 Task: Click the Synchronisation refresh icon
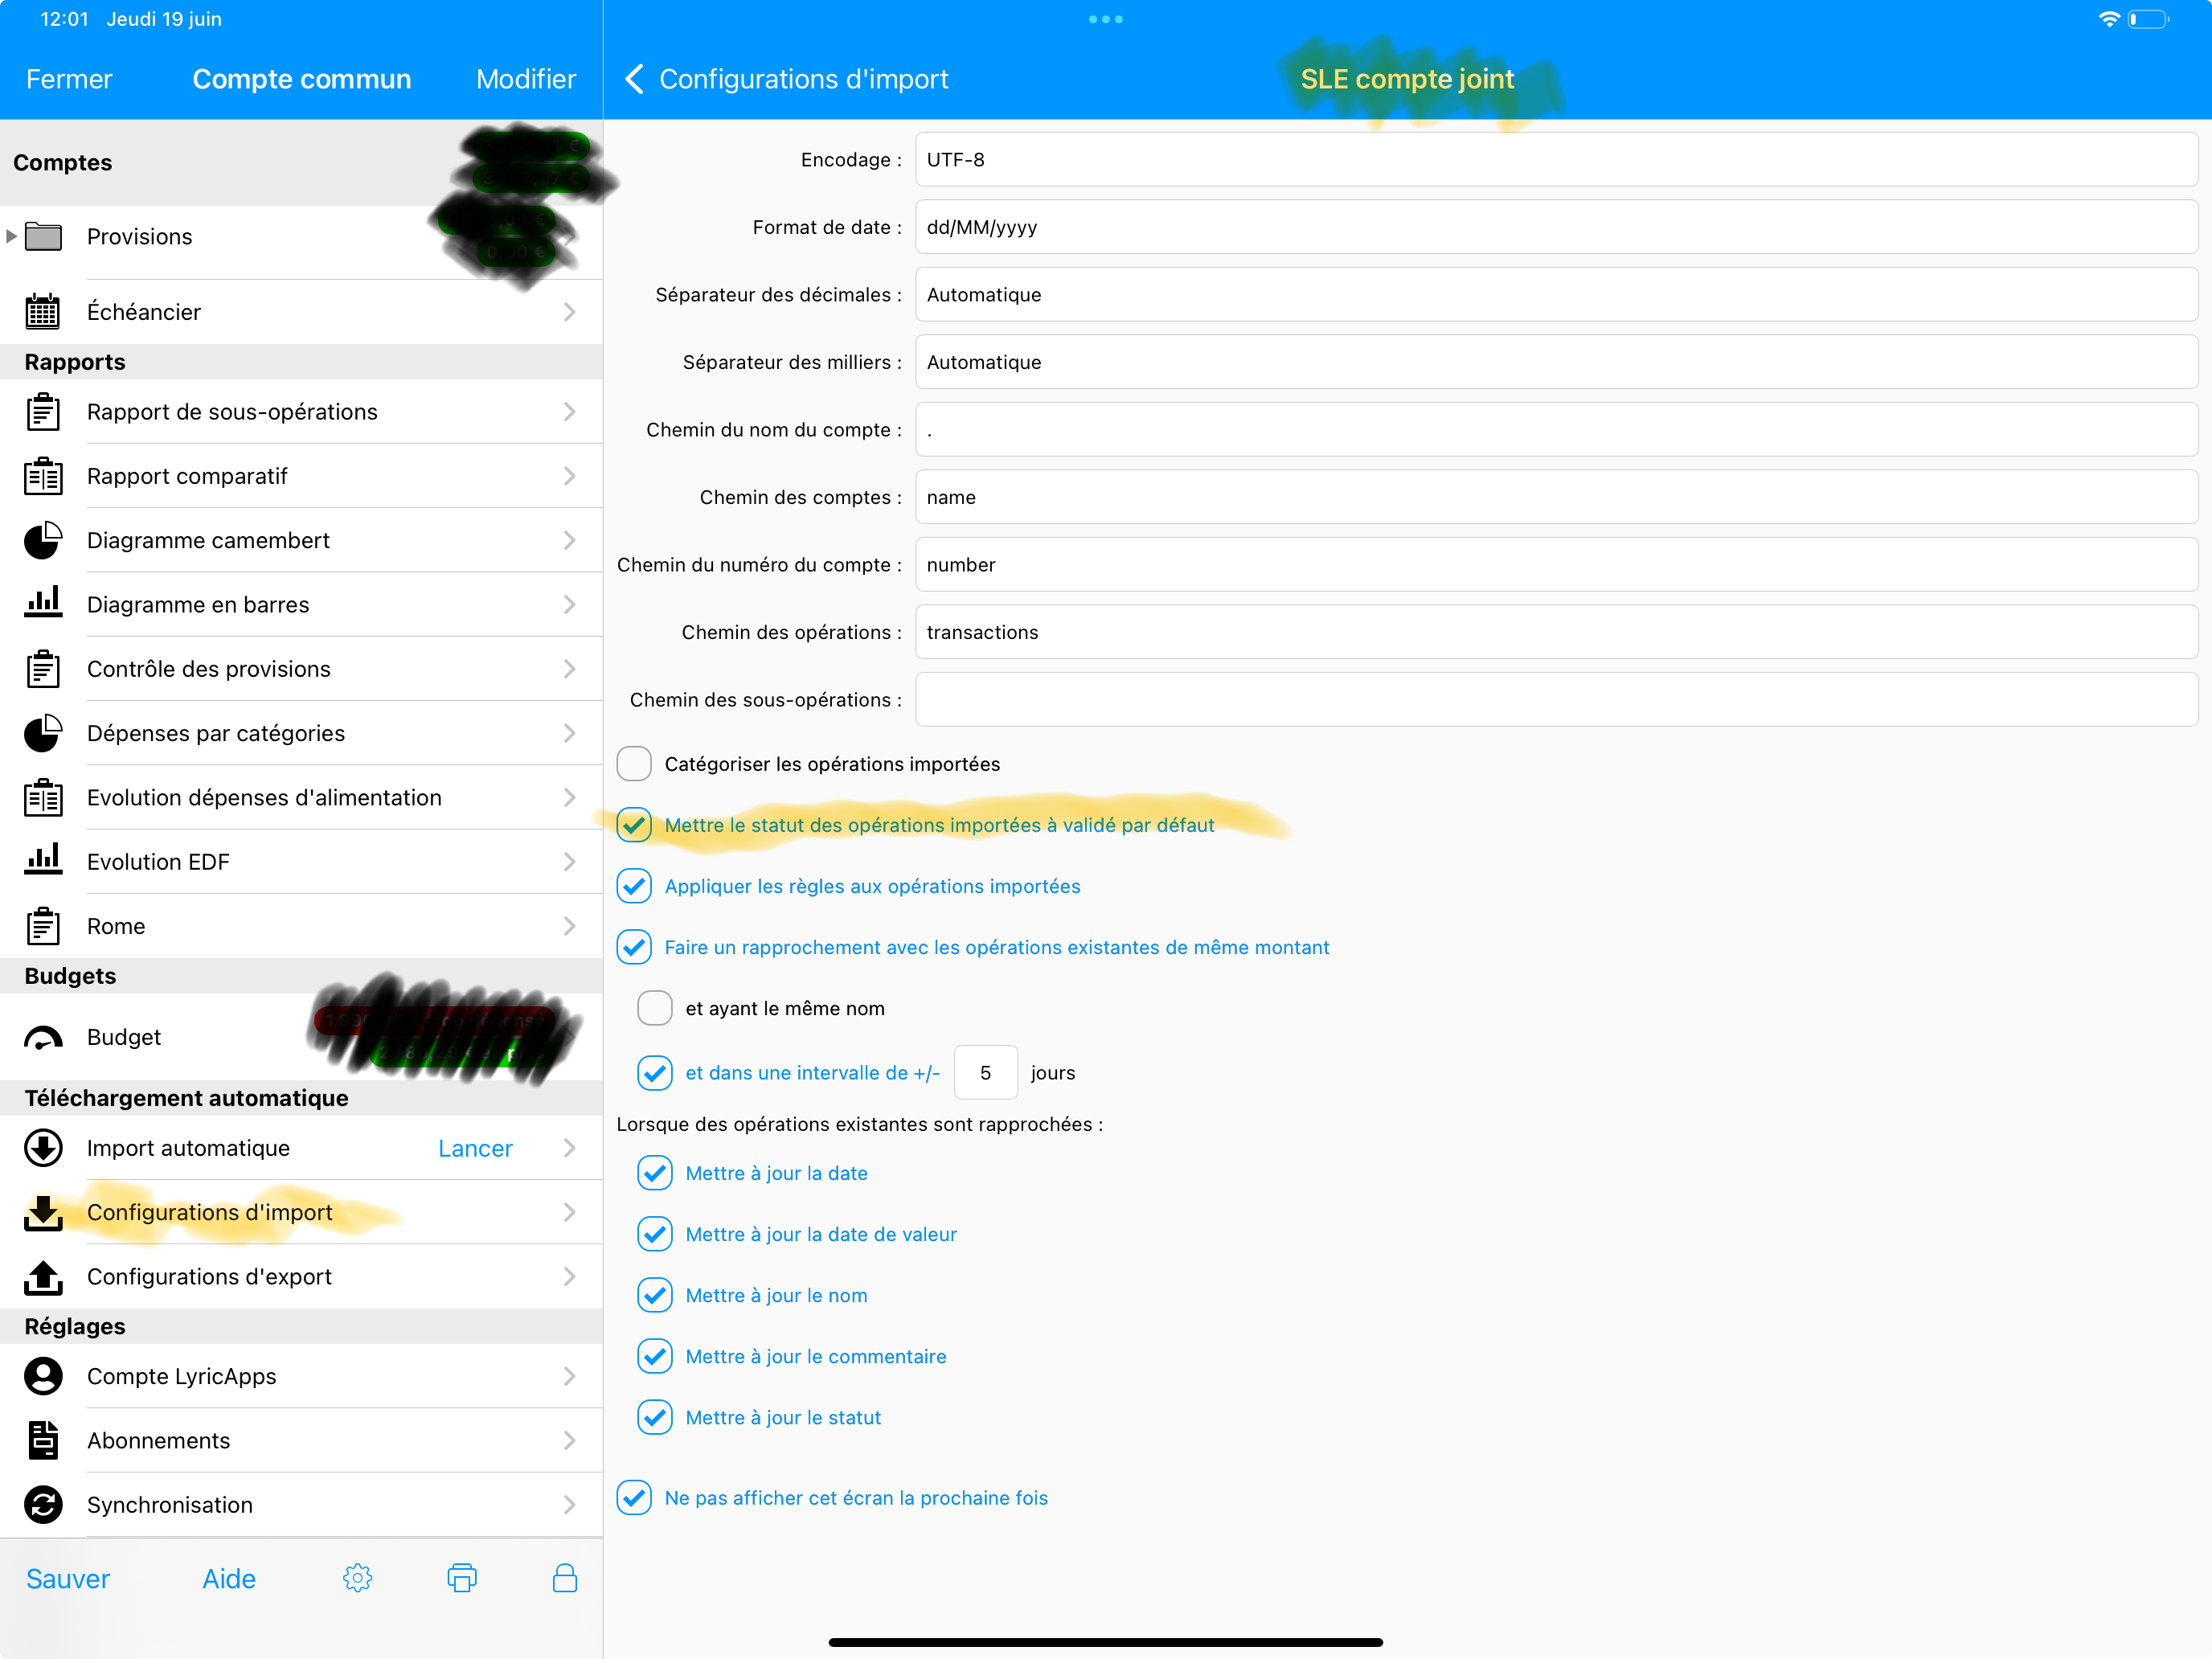coord(43,1505)
